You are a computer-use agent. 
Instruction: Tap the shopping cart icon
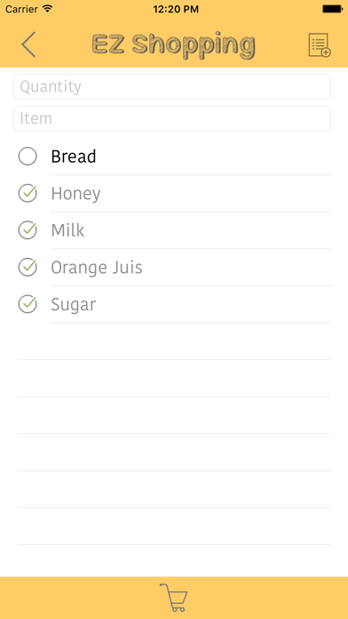click(173, 598)
